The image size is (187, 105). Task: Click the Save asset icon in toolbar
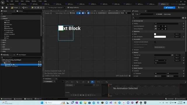tap(3, 8)
